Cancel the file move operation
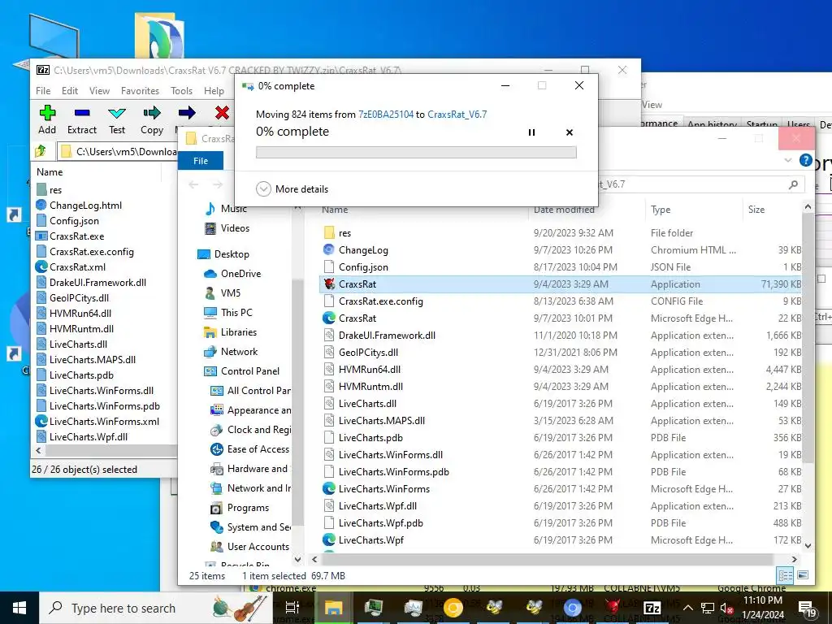The height and width of the screenshot is (624, 832). [x=570, y=132]
